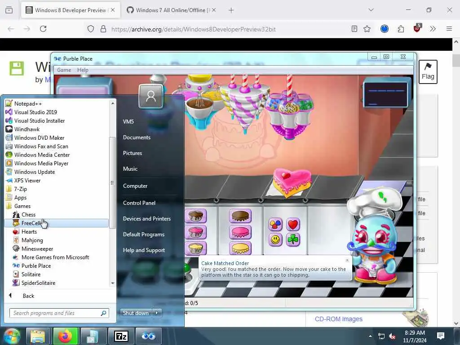Bookmark this page with the star icon
The width and height of the screenshot is (460, 345).
point(367,29)
